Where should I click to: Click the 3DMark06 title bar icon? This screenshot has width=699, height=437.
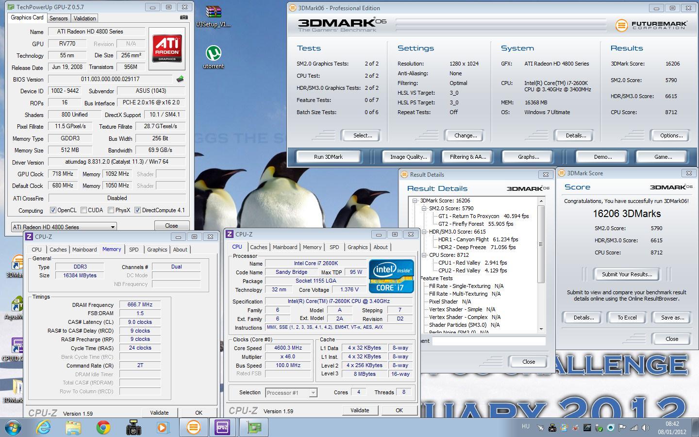pyautogui.click(x=292, y=8)
